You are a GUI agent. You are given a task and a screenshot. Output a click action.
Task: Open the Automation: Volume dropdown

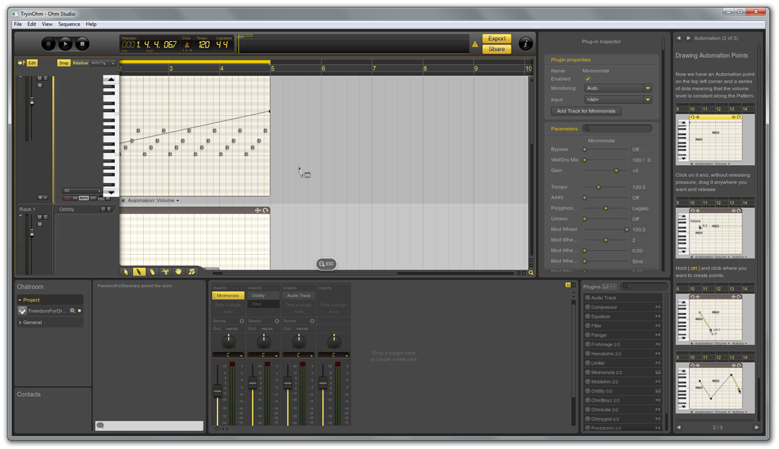point(153,201)
